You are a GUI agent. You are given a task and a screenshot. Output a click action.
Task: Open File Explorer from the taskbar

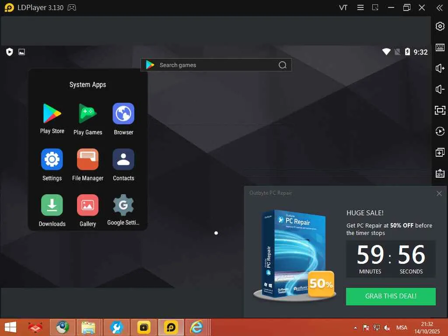click(x=88, y=327)
